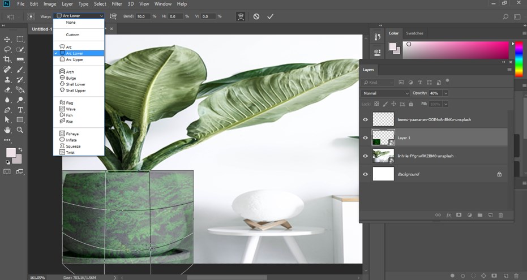
Task: Cancel the transform using the circle-slash icon
Action: pos(256,16)
